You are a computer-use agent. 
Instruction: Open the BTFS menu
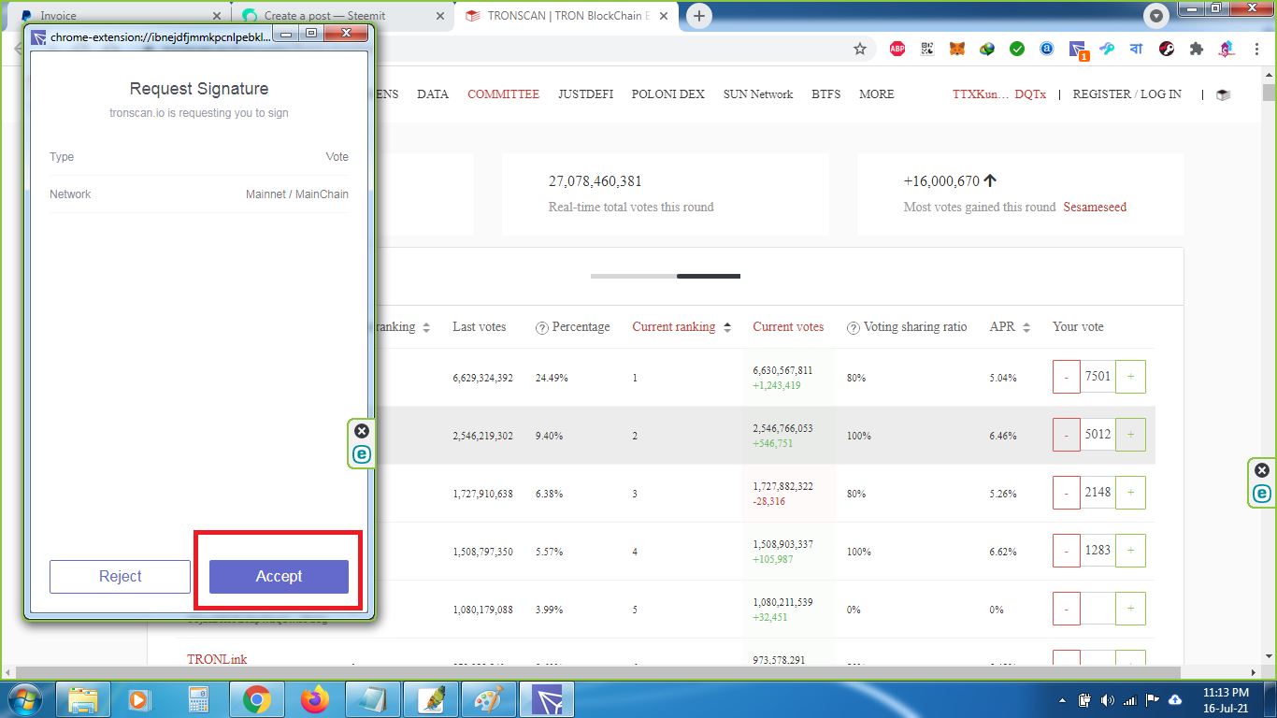click(x=825, y=94)
